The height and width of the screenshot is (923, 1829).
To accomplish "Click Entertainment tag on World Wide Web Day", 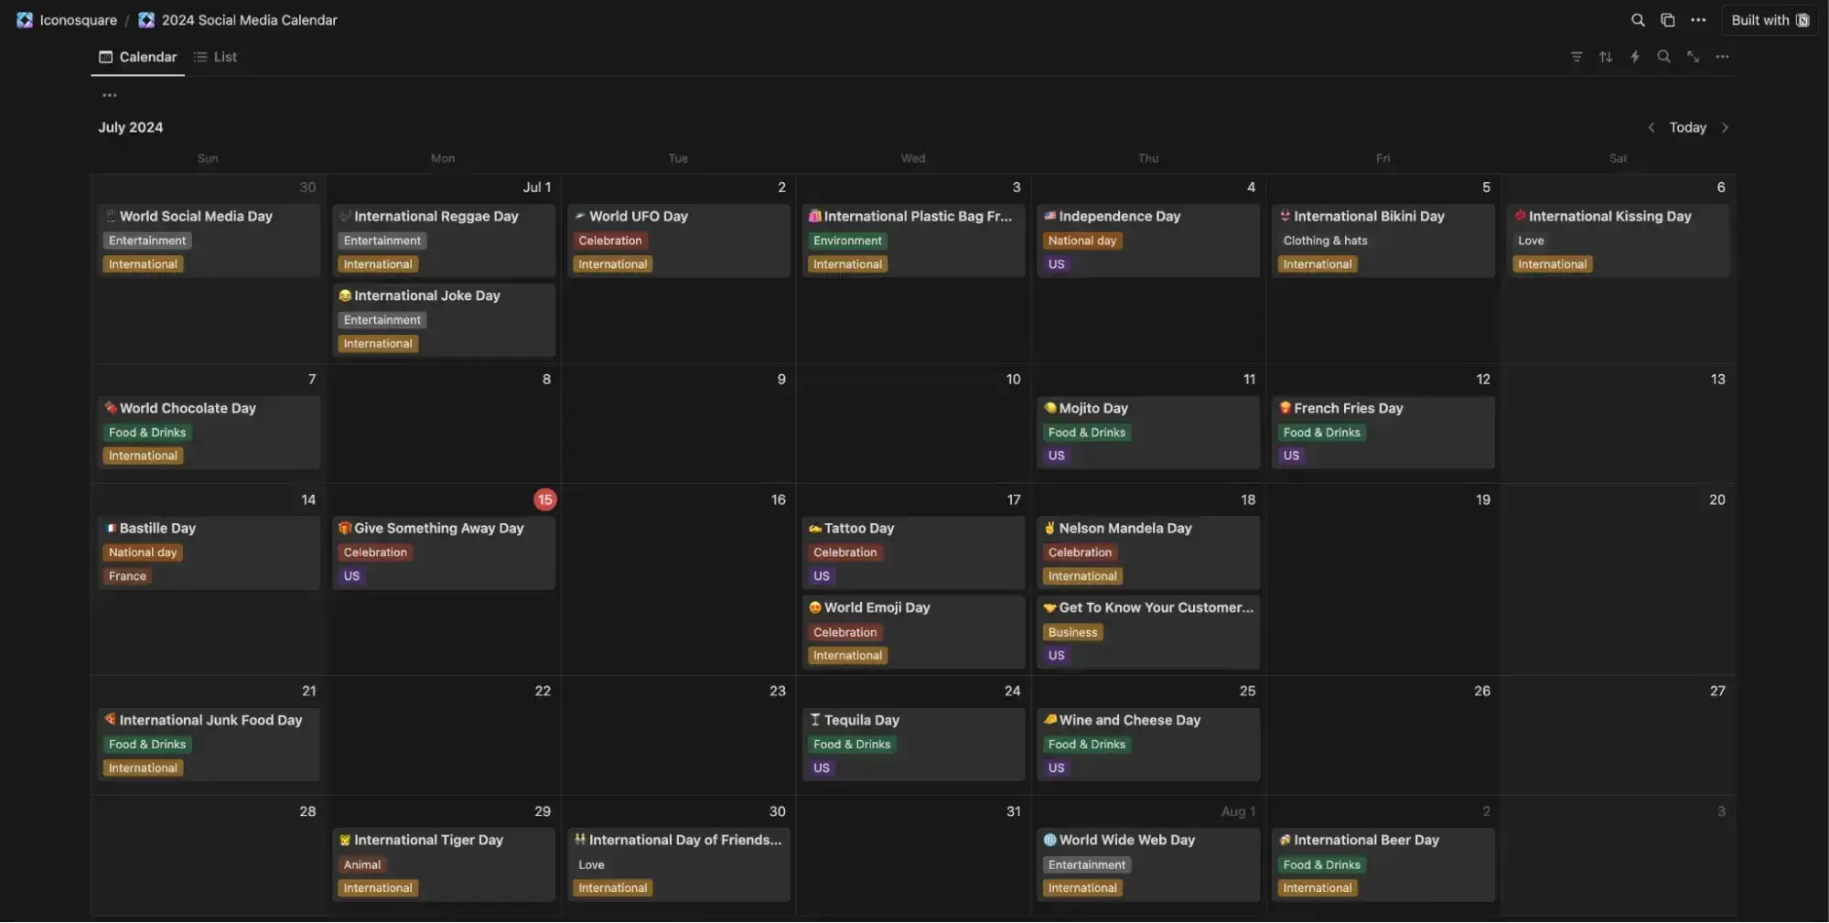I will pyautogui.click(x=1087, y=864).
